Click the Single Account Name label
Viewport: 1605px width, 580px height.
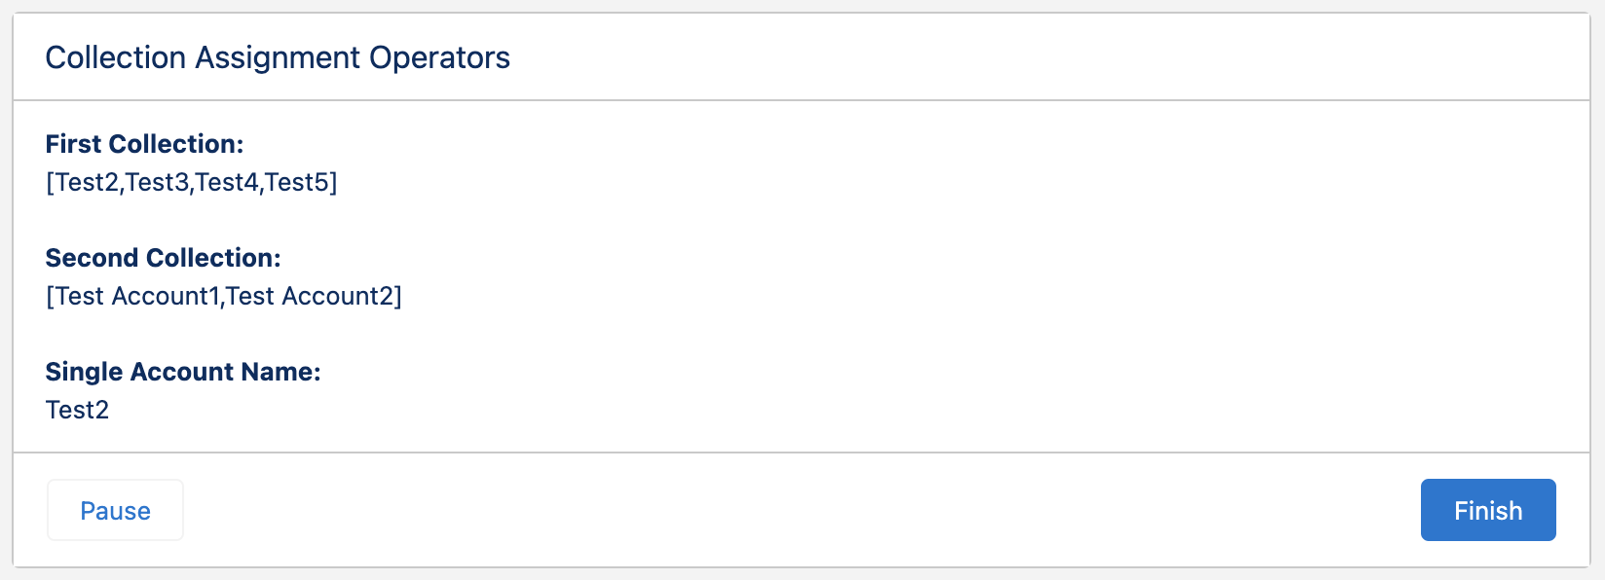(183, 372)
